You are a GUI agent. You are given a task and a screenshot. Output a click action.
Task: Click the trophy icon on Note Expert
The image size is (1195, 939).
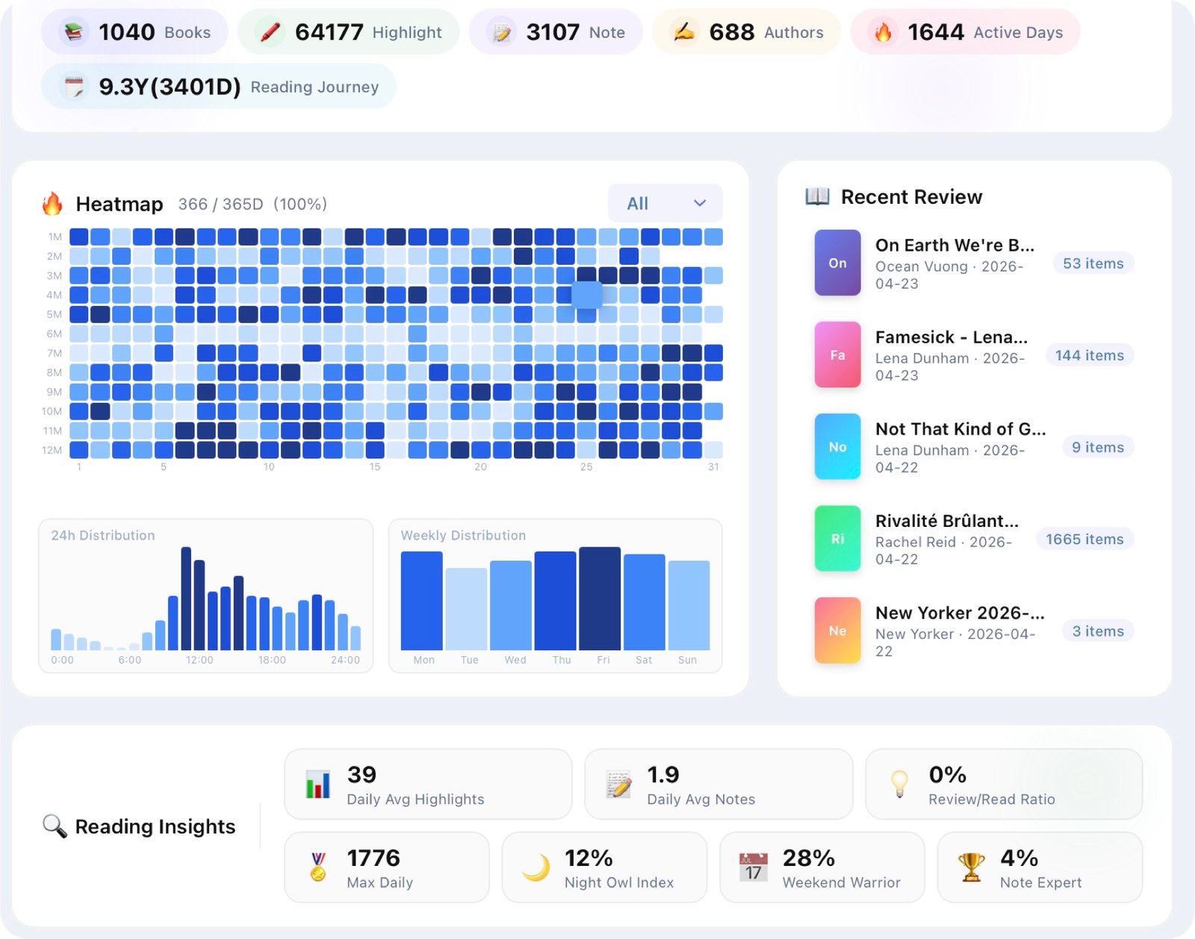(x=971, y=867)
